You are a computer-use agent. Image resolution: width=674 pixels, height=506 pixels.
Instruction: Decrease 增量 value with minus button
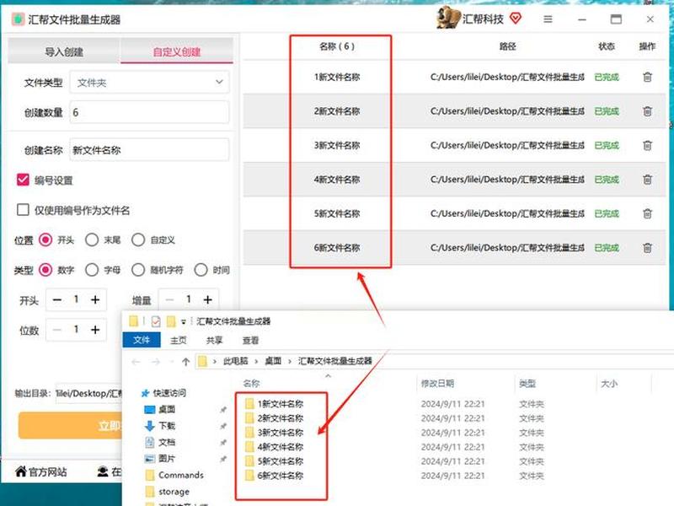click(170, 299)
